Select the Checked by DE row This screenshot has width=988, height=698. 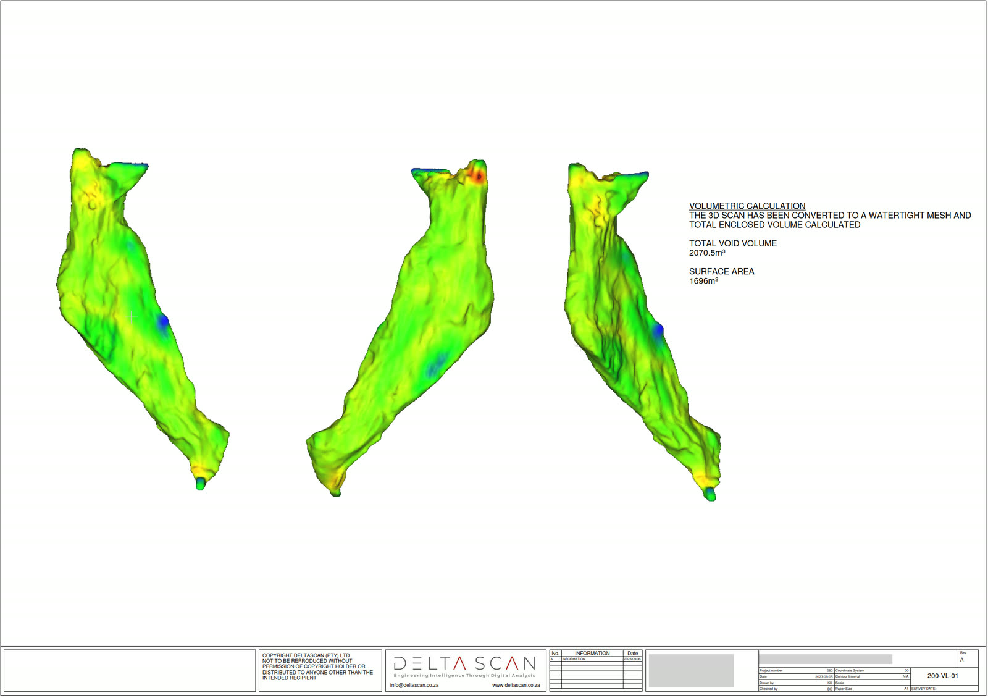click(797, 689)
